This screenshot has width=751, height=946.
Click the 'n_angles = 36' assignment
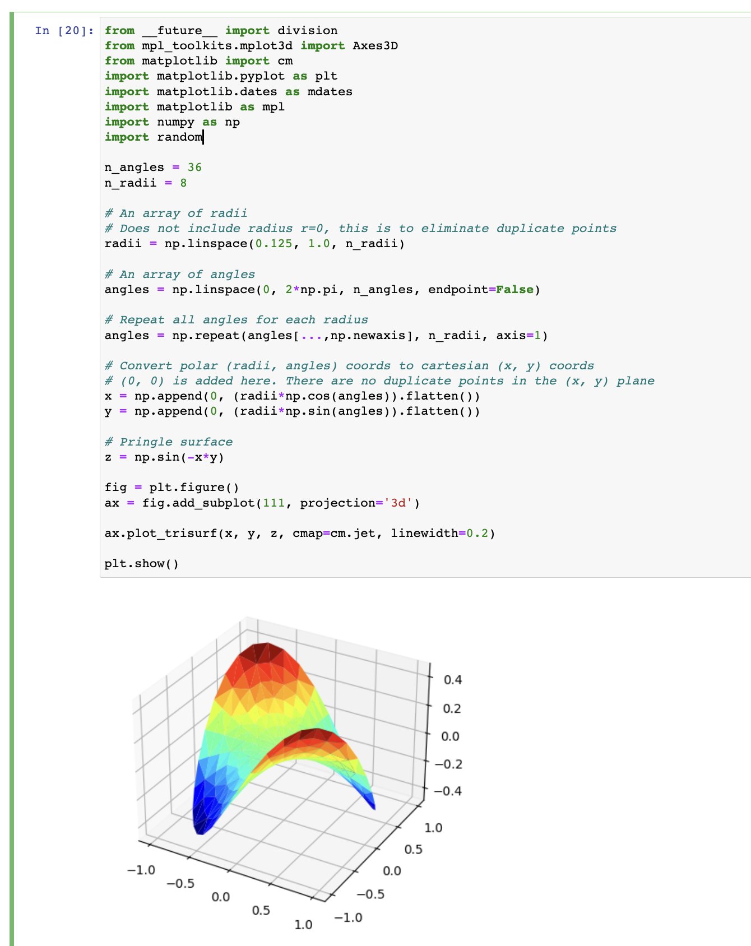click(x=153, y=168)
